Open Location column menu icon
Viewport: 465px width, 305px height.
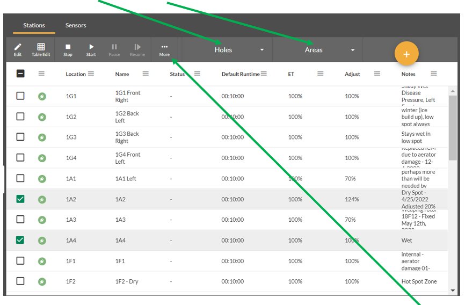click(91, 74)
